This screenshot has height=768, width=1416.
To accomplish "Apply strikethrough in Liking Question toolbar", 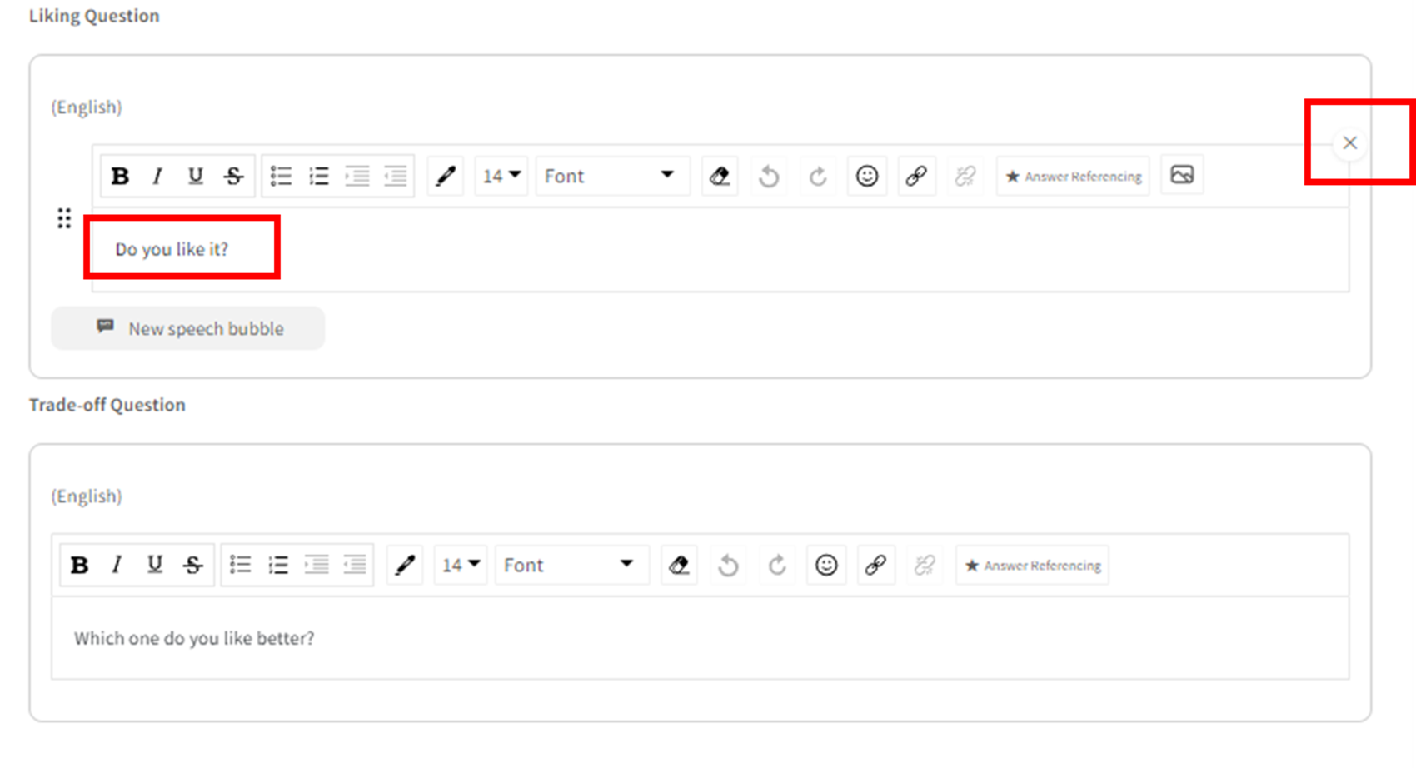I will (233, 177).
